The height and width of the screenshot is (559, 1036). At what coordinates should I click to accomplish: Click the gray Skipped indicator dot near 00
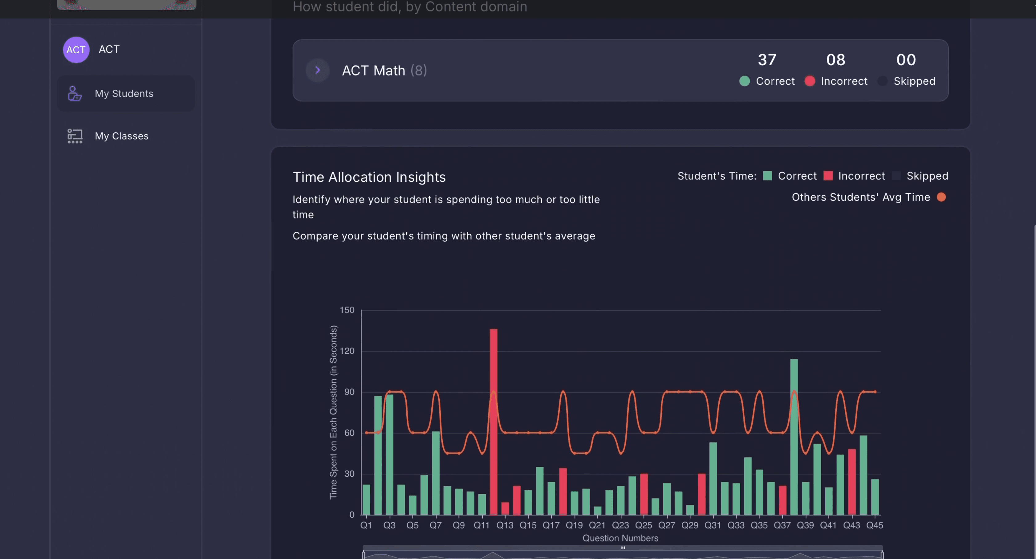883,81
